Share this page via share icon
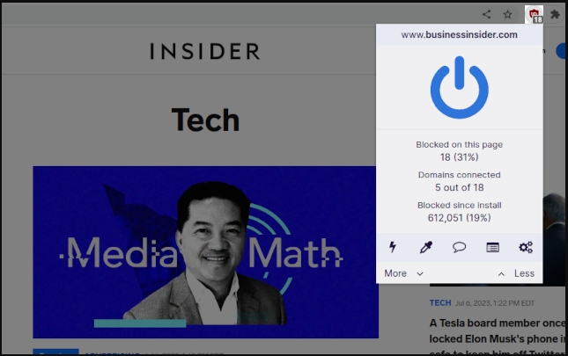Screen dimensions: 568x356 (487, 14)
